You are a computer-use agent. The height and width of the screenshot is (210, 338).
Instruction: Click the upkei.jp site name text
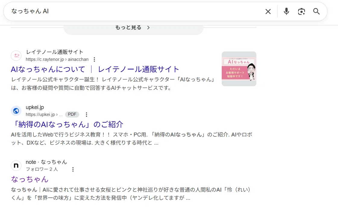35,107
